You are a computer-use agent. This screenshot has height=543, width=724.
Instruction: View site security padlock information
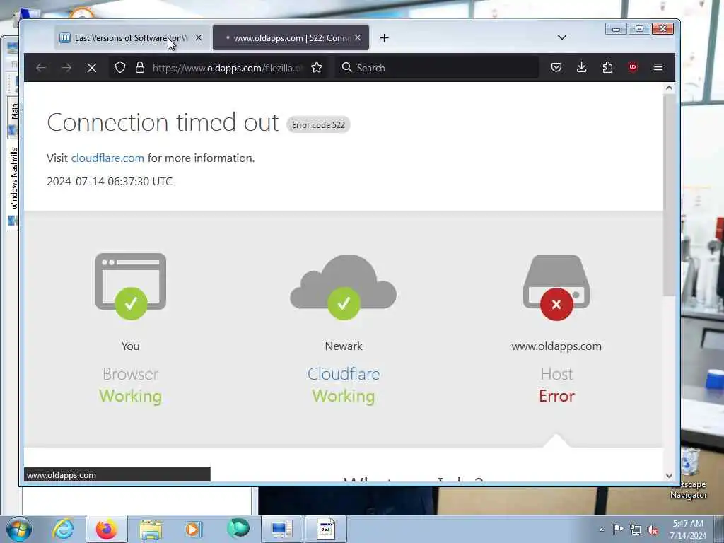tap(140, 68)
